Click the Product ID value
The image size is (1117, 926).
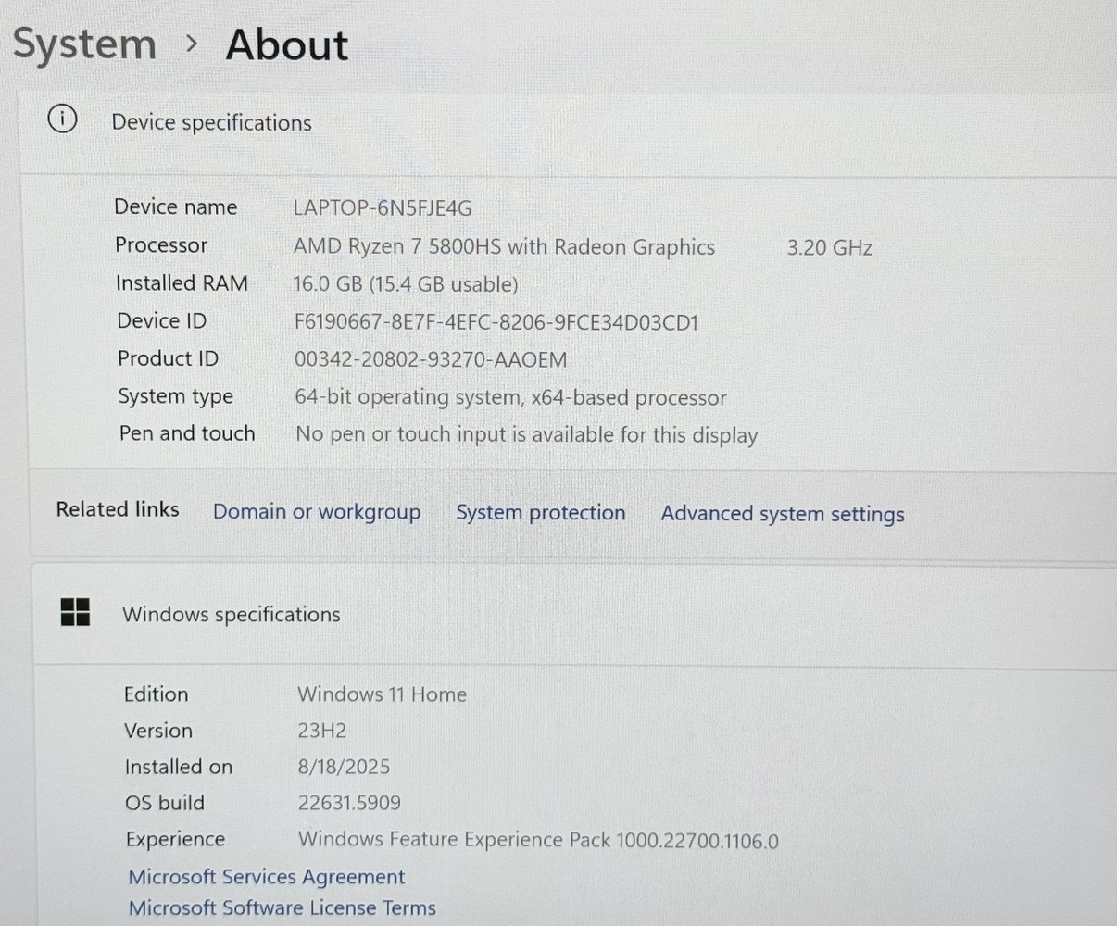coord(430,359)
